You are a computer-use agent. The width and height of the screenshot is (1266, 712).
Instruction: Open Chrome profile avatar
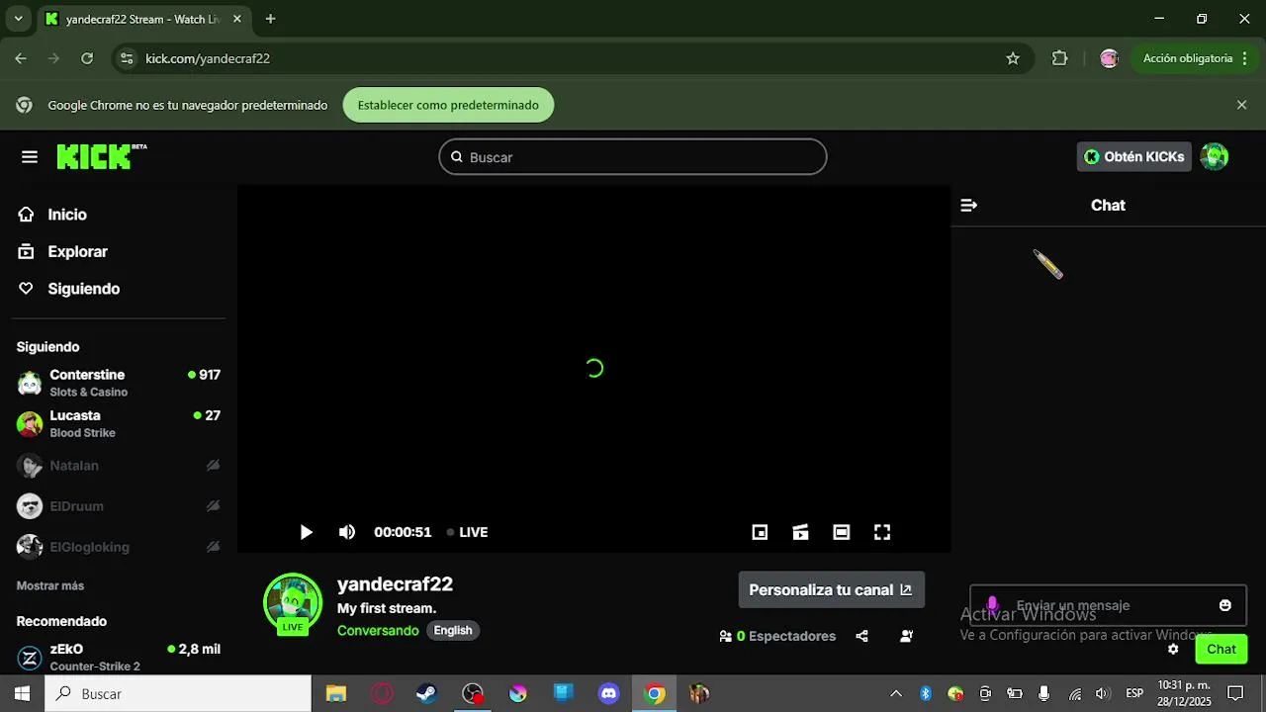click(x=1109, y=58)
